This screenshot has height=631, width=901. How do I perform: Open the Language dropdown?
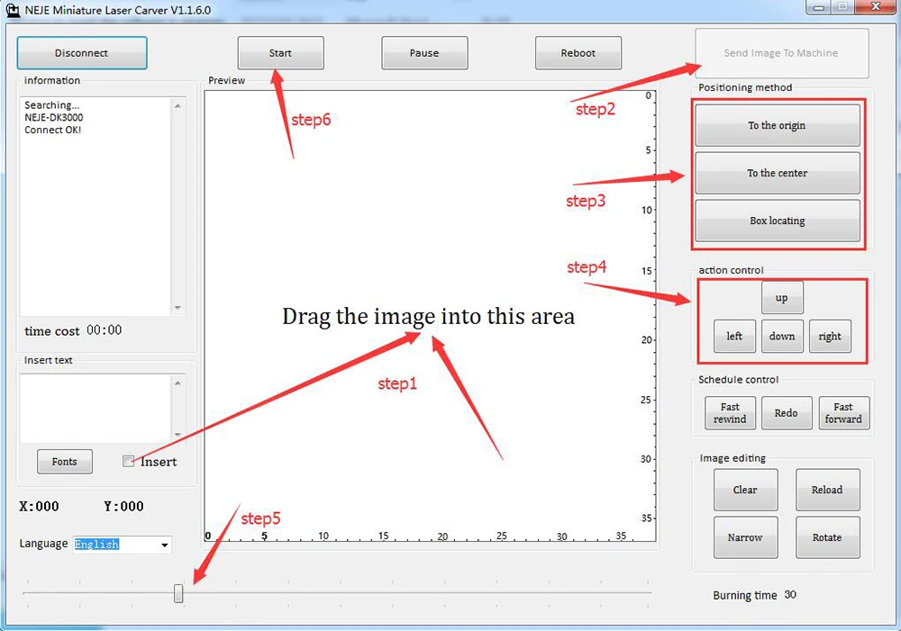tap(164, 545)
